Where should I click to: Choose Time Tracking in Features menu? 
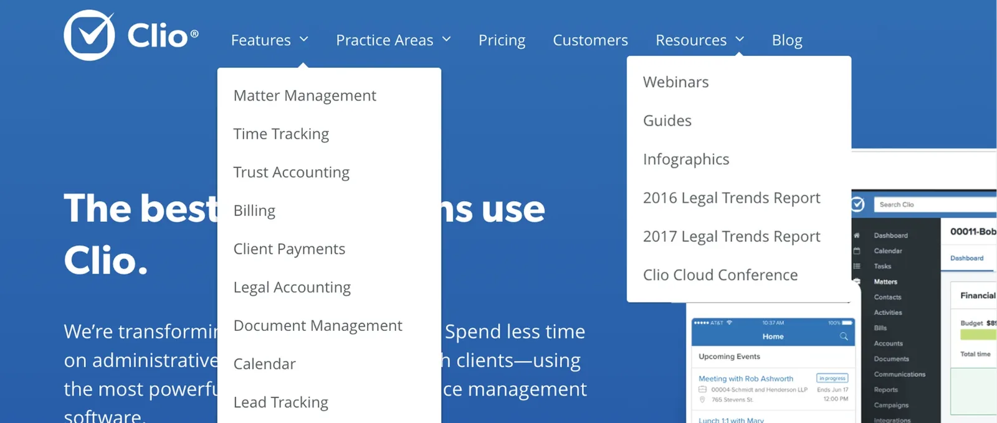(281, 134)
